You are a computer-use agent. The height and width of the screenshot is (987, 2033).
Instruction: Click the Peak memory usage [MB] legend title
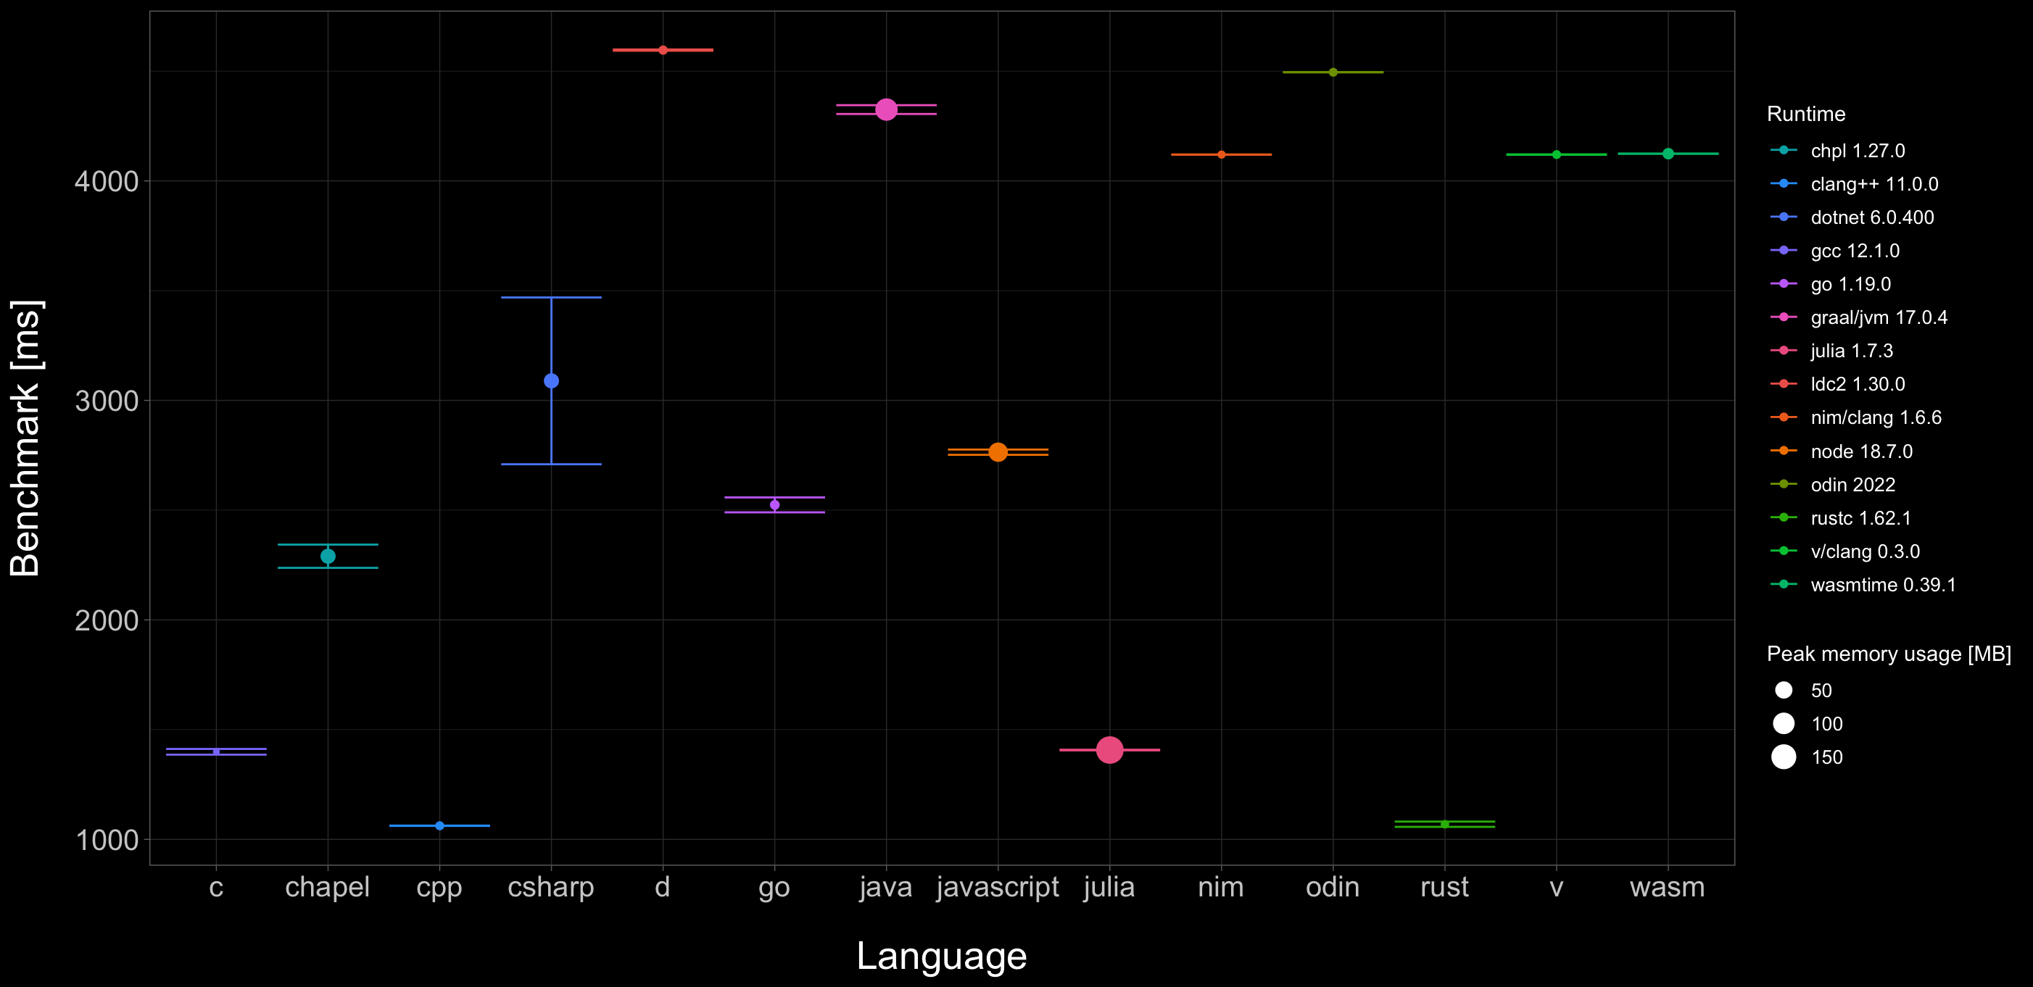[1889, 654]
